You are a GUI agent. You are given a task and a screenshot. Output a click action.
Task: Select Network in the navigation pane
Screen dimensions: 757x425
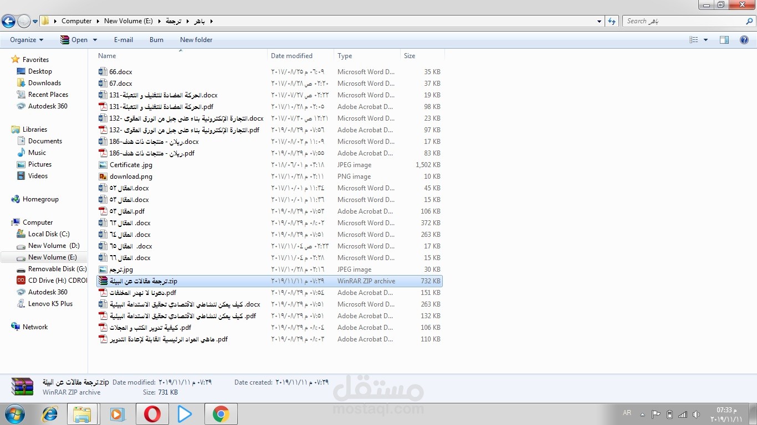point(35,327)
